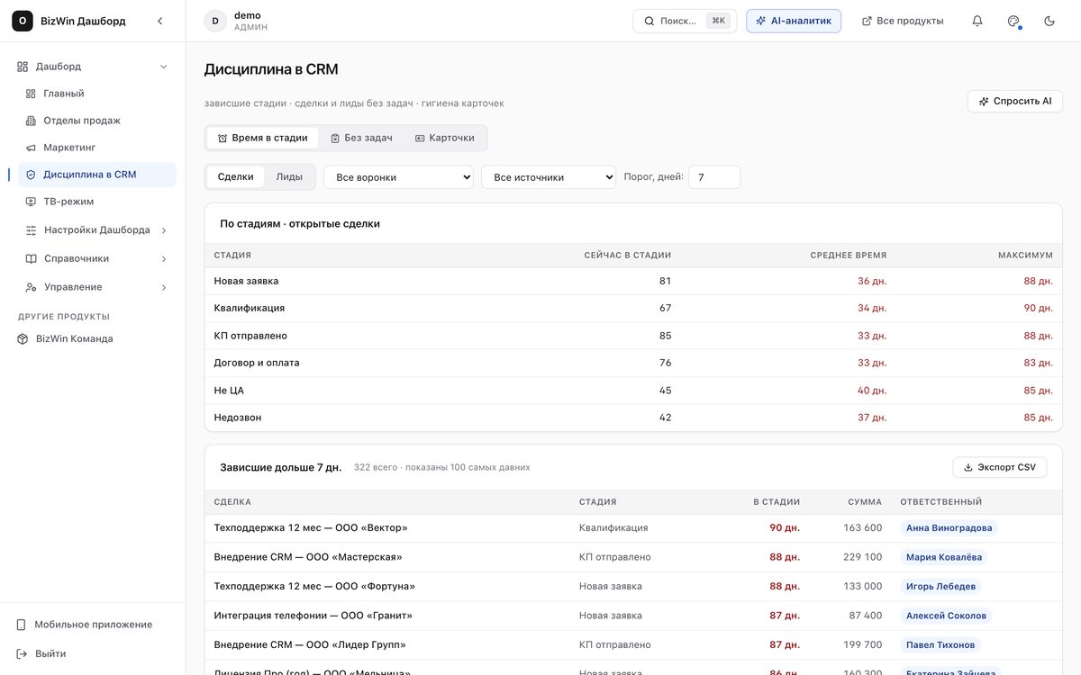
Task: Expand Справочники menu
Action: (x=97, y=258)
